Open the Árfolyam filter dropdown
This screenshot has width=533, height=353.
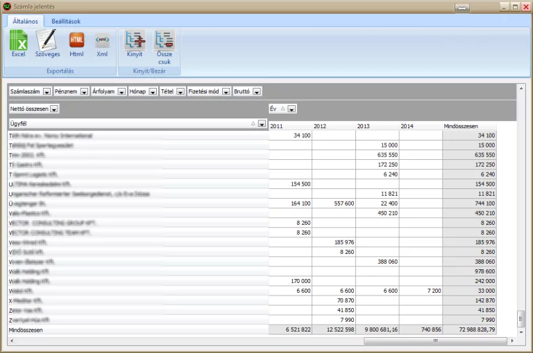[121, 91]
